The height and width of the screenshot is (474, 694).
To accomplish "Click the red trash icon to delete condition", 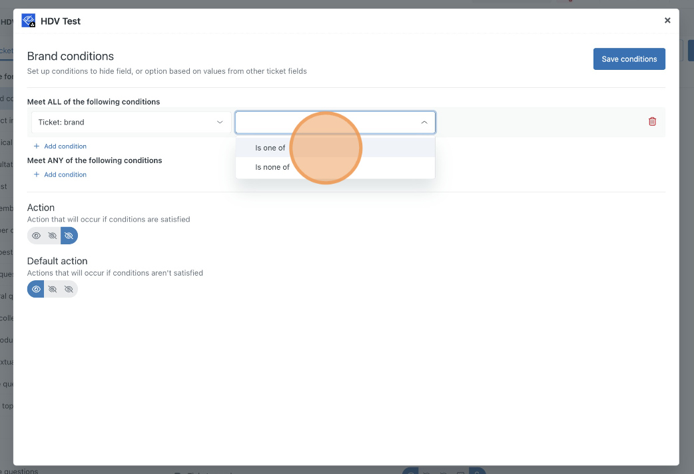I will point(652,122).
